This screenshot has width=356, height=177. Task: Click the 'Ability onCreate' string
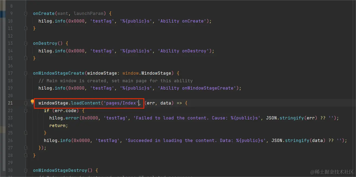pyautogui.click(x=182, y=21)
